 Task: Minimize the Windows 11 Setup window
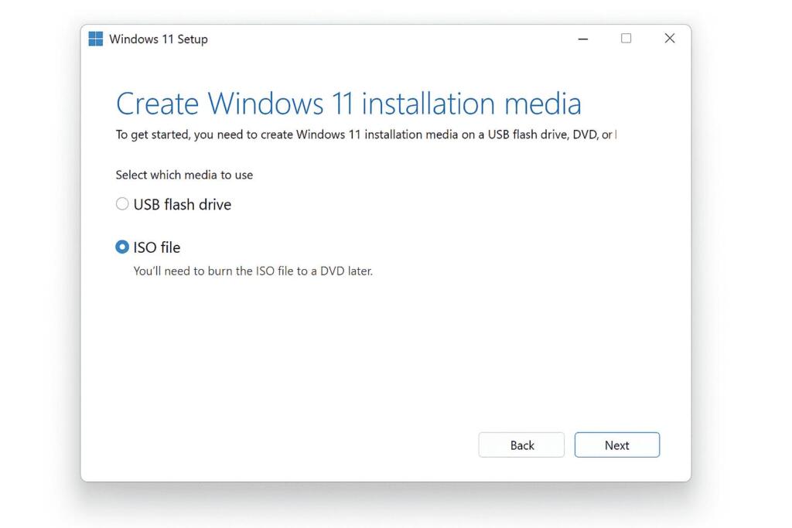tap(582, 38)
